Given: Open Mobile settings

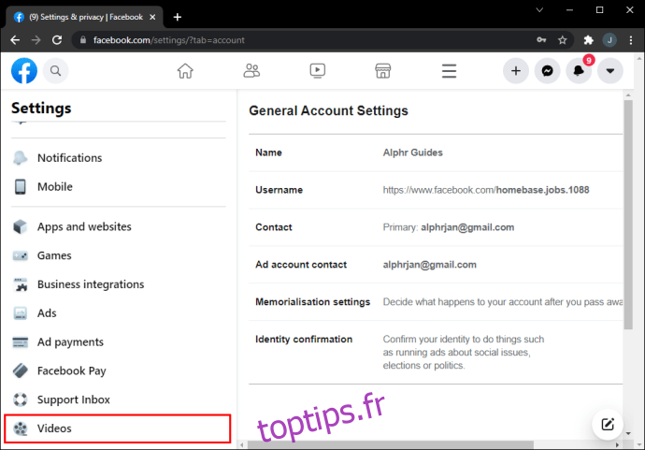Looking at the screenshot, I should [x=119, y=187].
